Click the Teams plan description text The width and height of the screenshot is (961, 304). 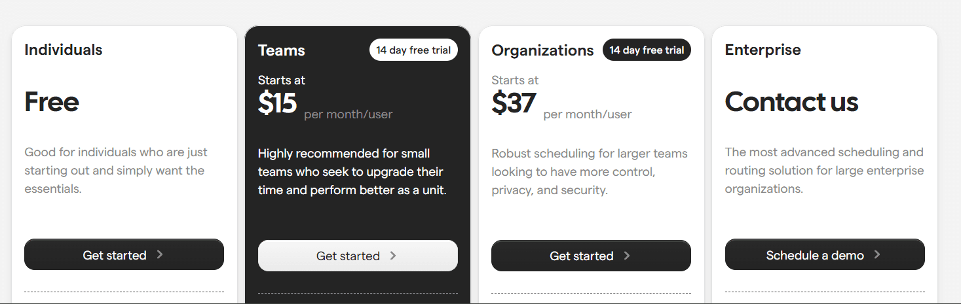[x=352, y=172]
